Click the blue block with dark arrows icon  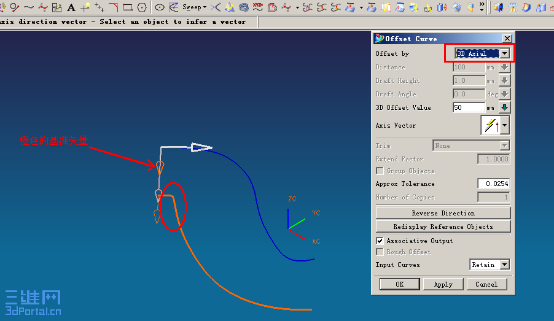click(499, 7)
